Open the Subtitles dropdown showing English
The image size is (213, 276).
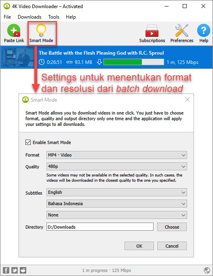point(117,192)
